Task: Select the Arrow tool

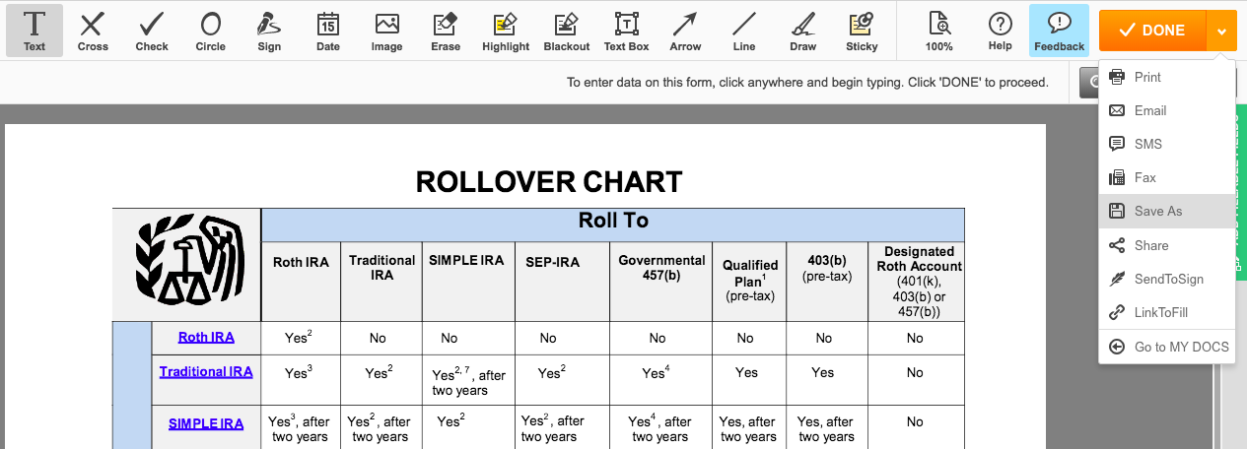Action: click(685, 31)
